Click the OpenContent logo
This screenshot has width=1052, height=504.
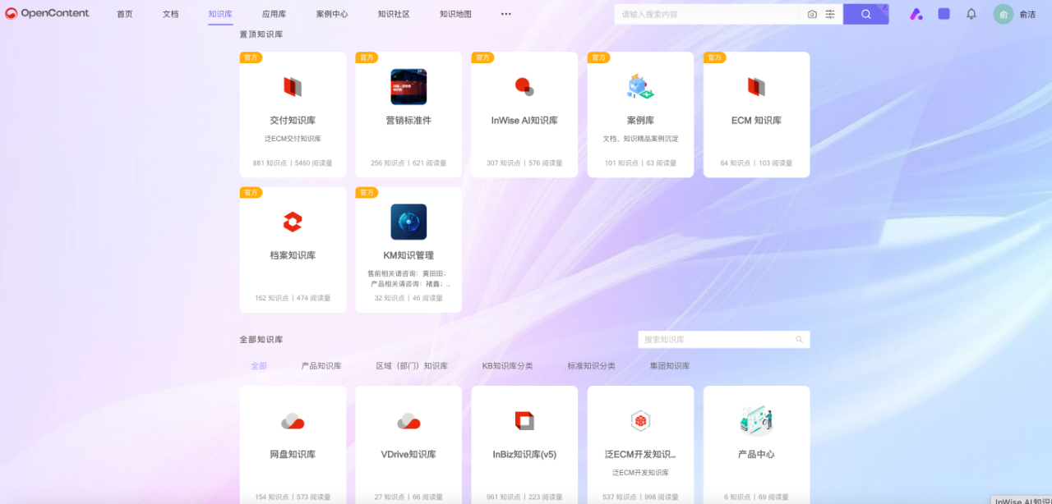click(48, 14)
